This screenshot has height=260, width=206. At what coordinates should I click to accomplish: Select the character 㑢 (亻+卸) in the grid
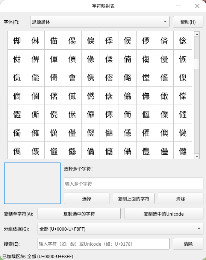point(17,40)
